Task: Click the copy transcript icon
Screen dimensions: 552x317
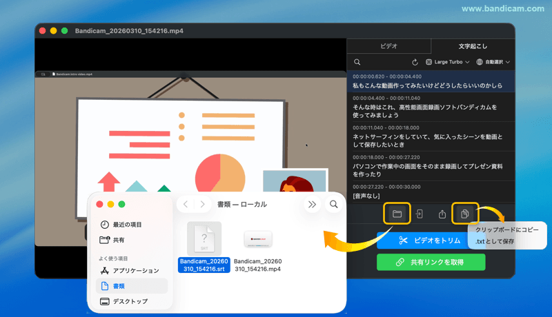Action: tap(465, 214)
